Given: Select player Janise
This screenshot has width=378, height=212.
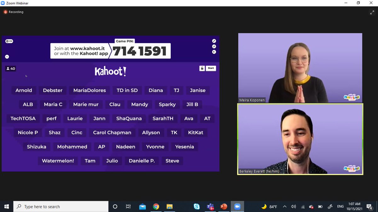Looking at the screenshot, I should (198, 90).
